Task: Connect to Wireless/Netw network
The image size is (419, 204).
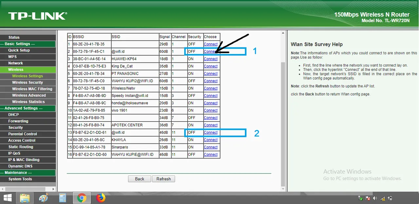Action: click(x=210, y=88)
